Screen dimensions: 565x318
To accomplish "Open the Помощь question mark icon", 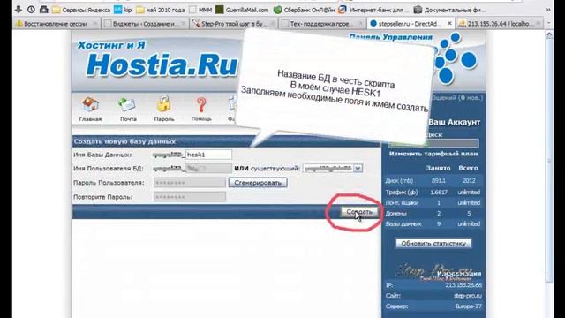I will click(x=201, y=109).
